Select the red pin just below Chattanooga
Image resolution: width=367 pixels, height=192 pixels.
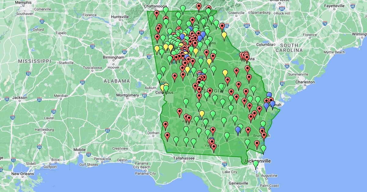[157, 14]
